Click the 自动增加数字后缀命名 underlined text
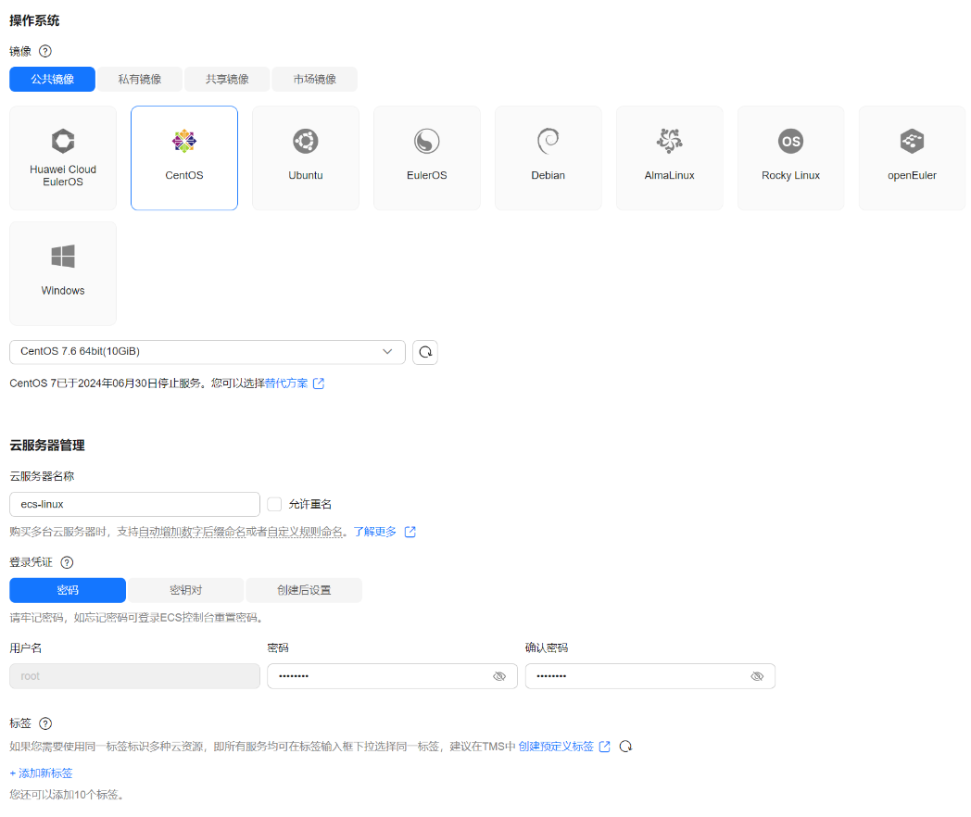The height and width of the screenshot is (817, 971). pyautogui.click(x=192, y=533)
